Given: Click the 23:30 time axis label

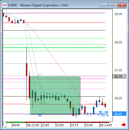Looking at the screenshot, I should point(89,125).
